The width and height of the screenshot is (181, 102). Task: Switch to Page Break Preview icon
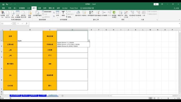(158, 98)
